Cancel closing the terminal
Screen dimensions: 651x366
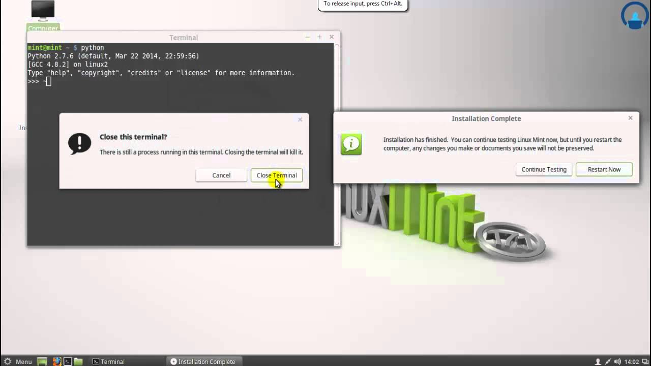tap(221, 175)
